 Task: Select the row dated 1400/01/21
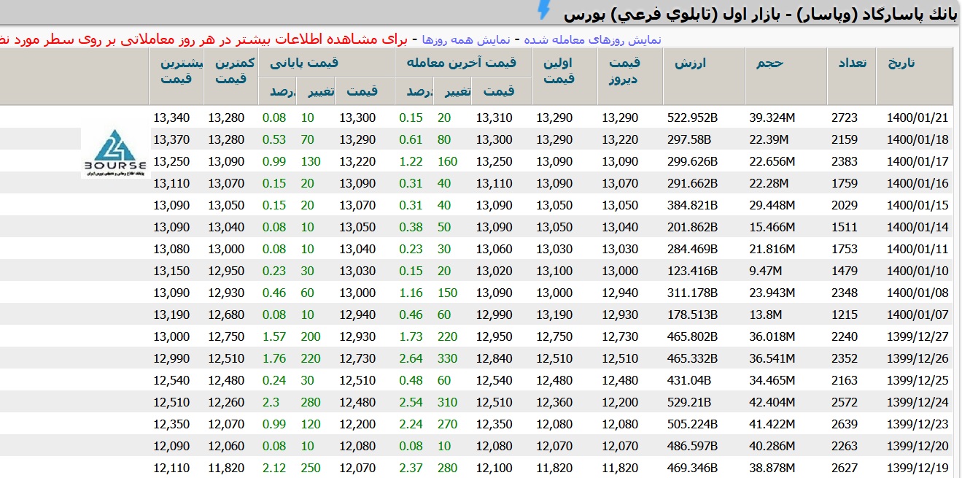(476, 117)
